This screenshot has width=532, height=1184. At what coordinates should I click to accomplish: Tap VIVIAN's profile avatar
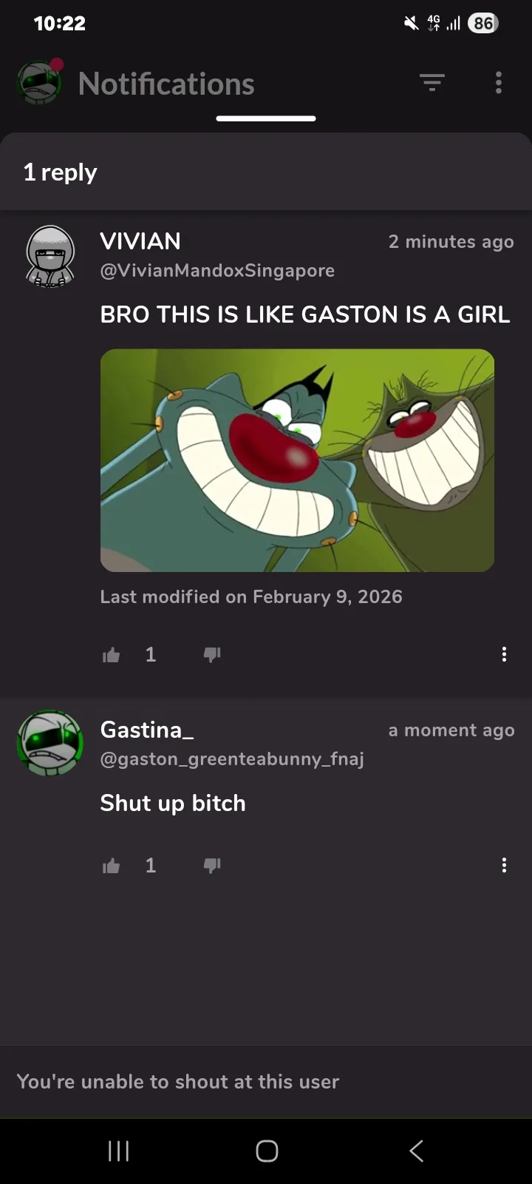click(x=50, y=257)
